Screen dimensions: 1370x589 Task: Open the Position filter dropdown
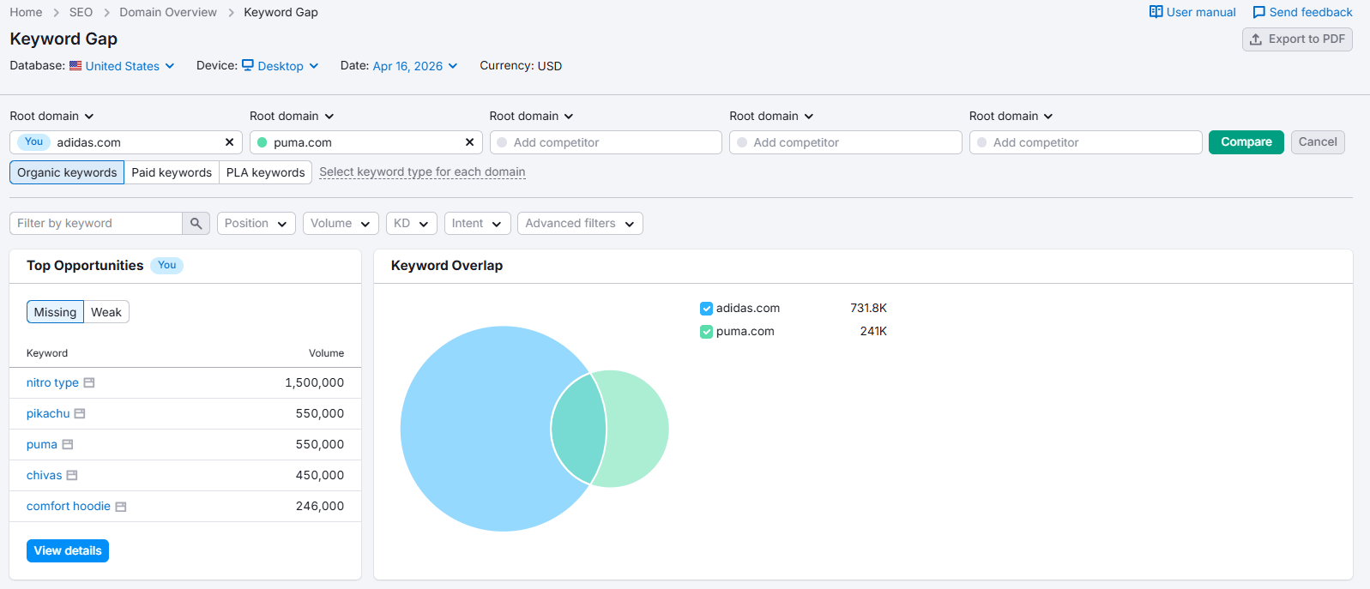tap(256, 223)
